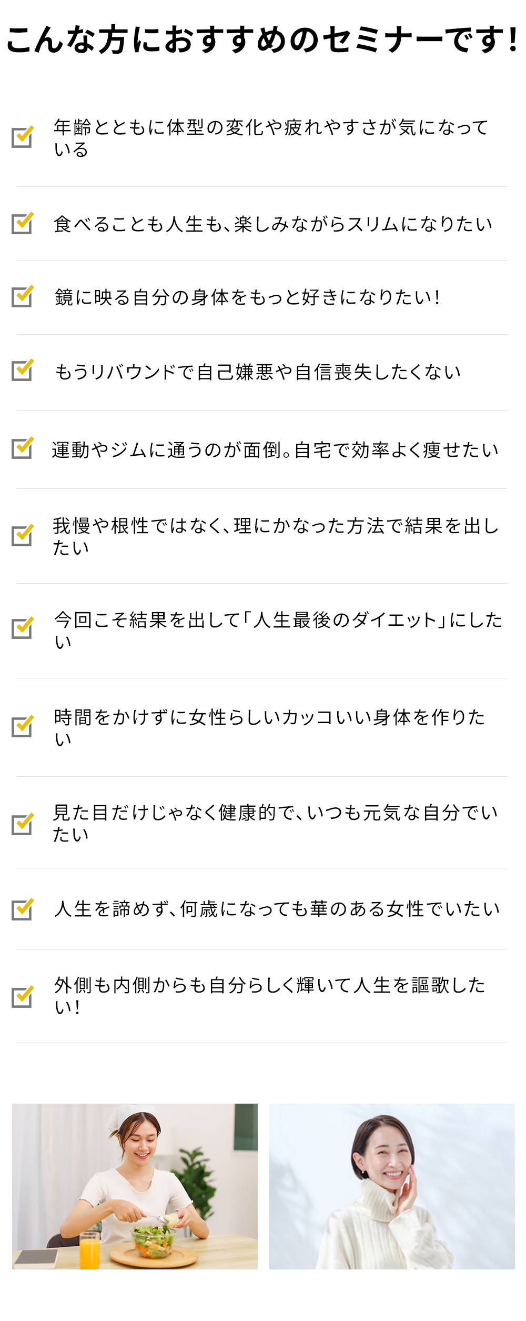Toggle the checkbox for 見た目だけじゃなく健康的で
The height and width of the screenshot is (1321, 526).
(23, 824)
